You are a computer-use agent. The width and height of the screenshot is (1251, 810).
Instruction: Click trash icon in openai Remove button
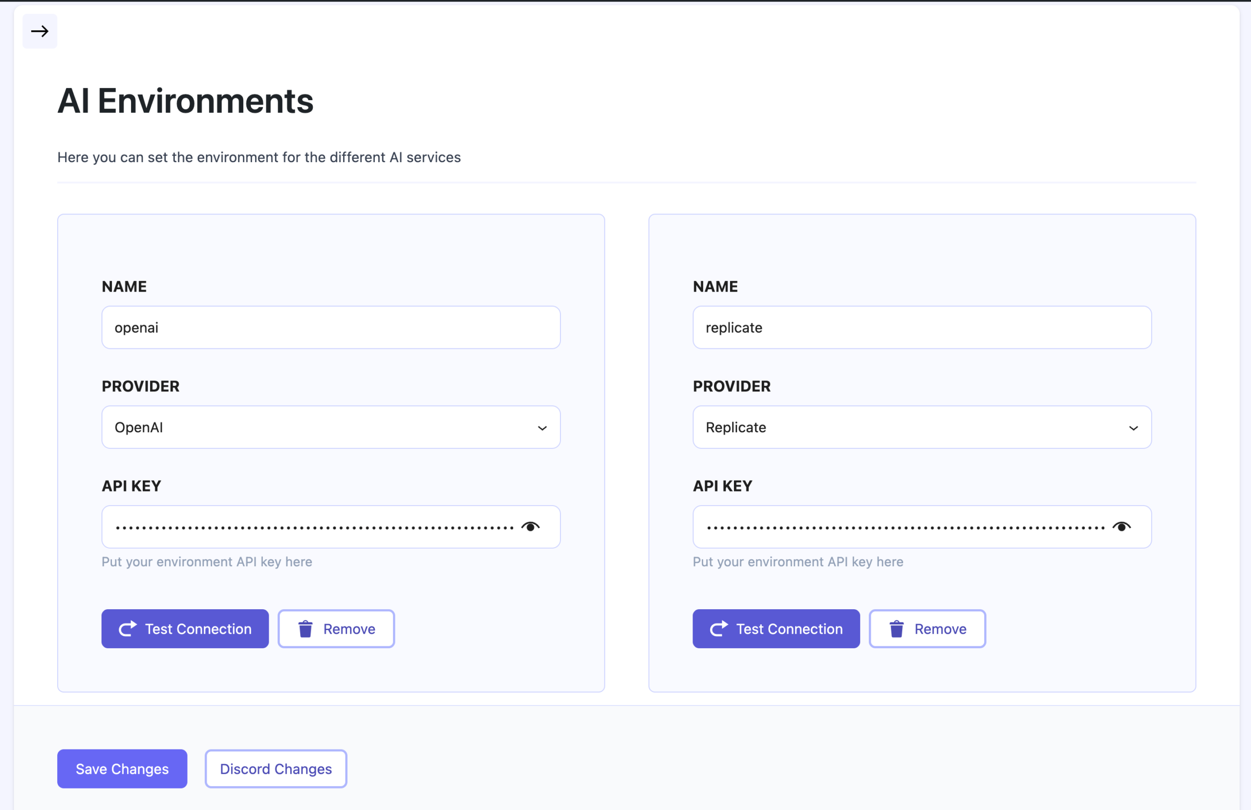click(305, 629)
